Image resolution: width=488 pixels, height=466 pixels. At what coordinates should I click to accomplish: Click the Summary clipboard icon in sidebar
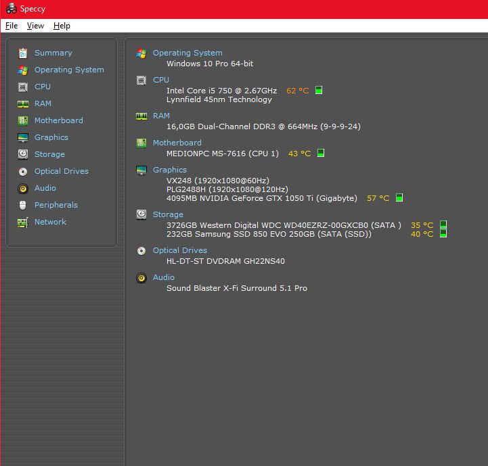click(23, 53)
